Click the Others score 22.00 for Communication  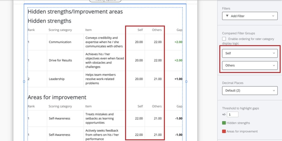(x=158, y=42)
